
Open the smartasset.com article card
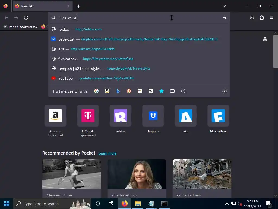point(137,179)
